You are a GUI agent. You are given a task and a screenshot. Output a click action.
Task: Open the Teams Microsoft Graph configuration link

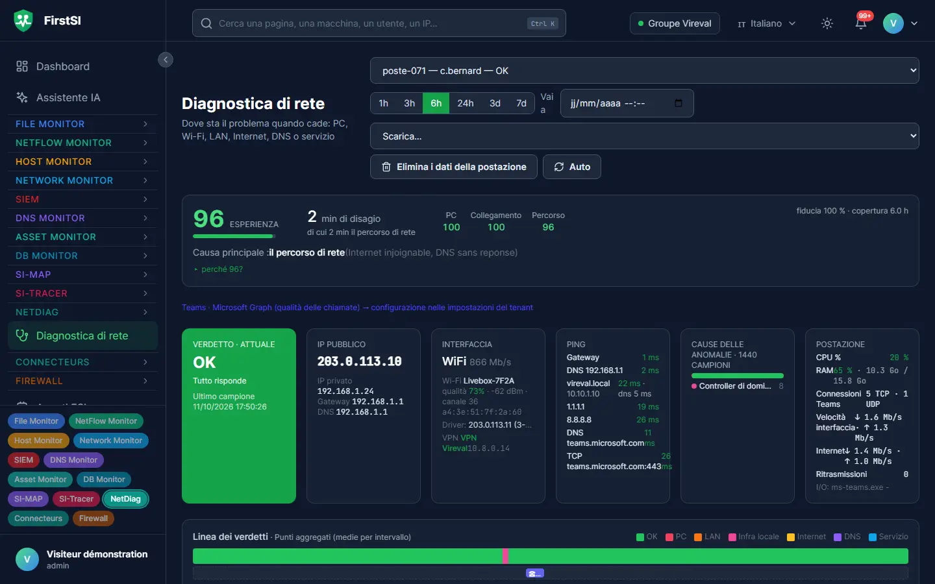357,308
